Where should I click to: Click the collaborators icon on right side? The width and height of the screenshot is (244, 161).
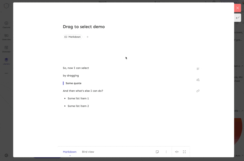pyautogui.click(x=198, y=80)
